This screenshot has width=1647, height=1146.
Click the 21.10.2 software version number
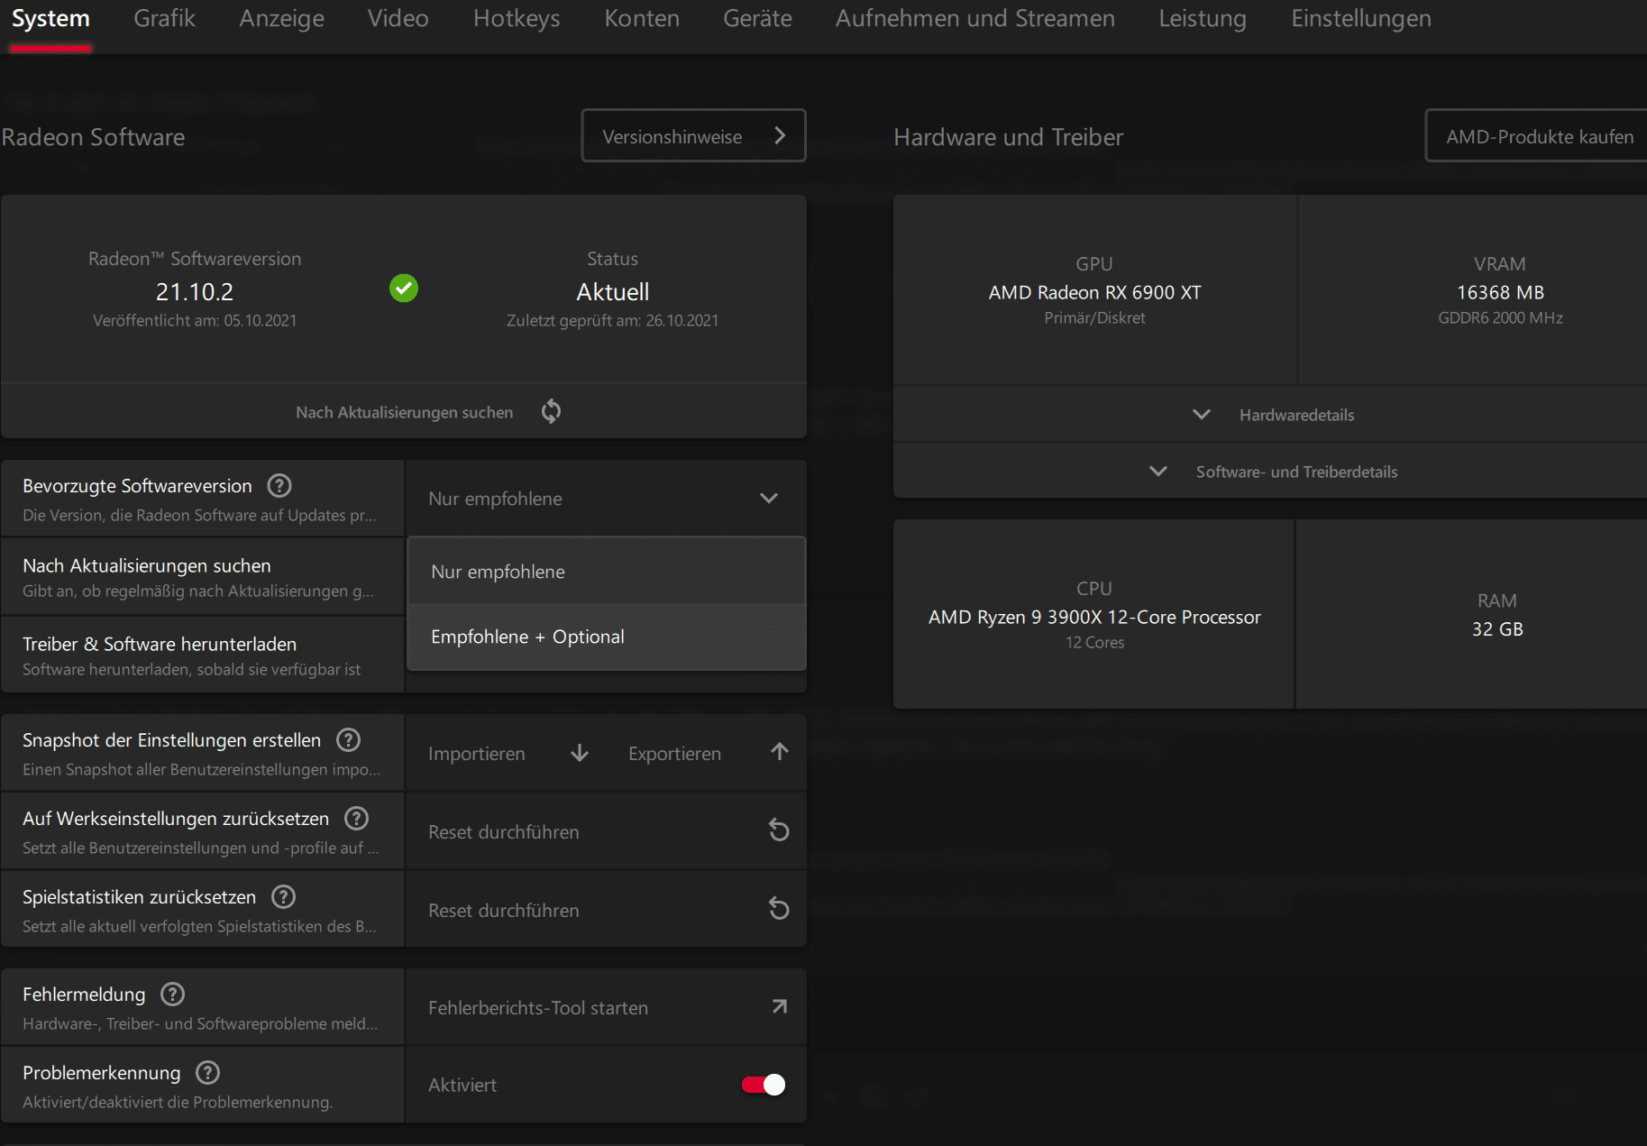(195, 292)
